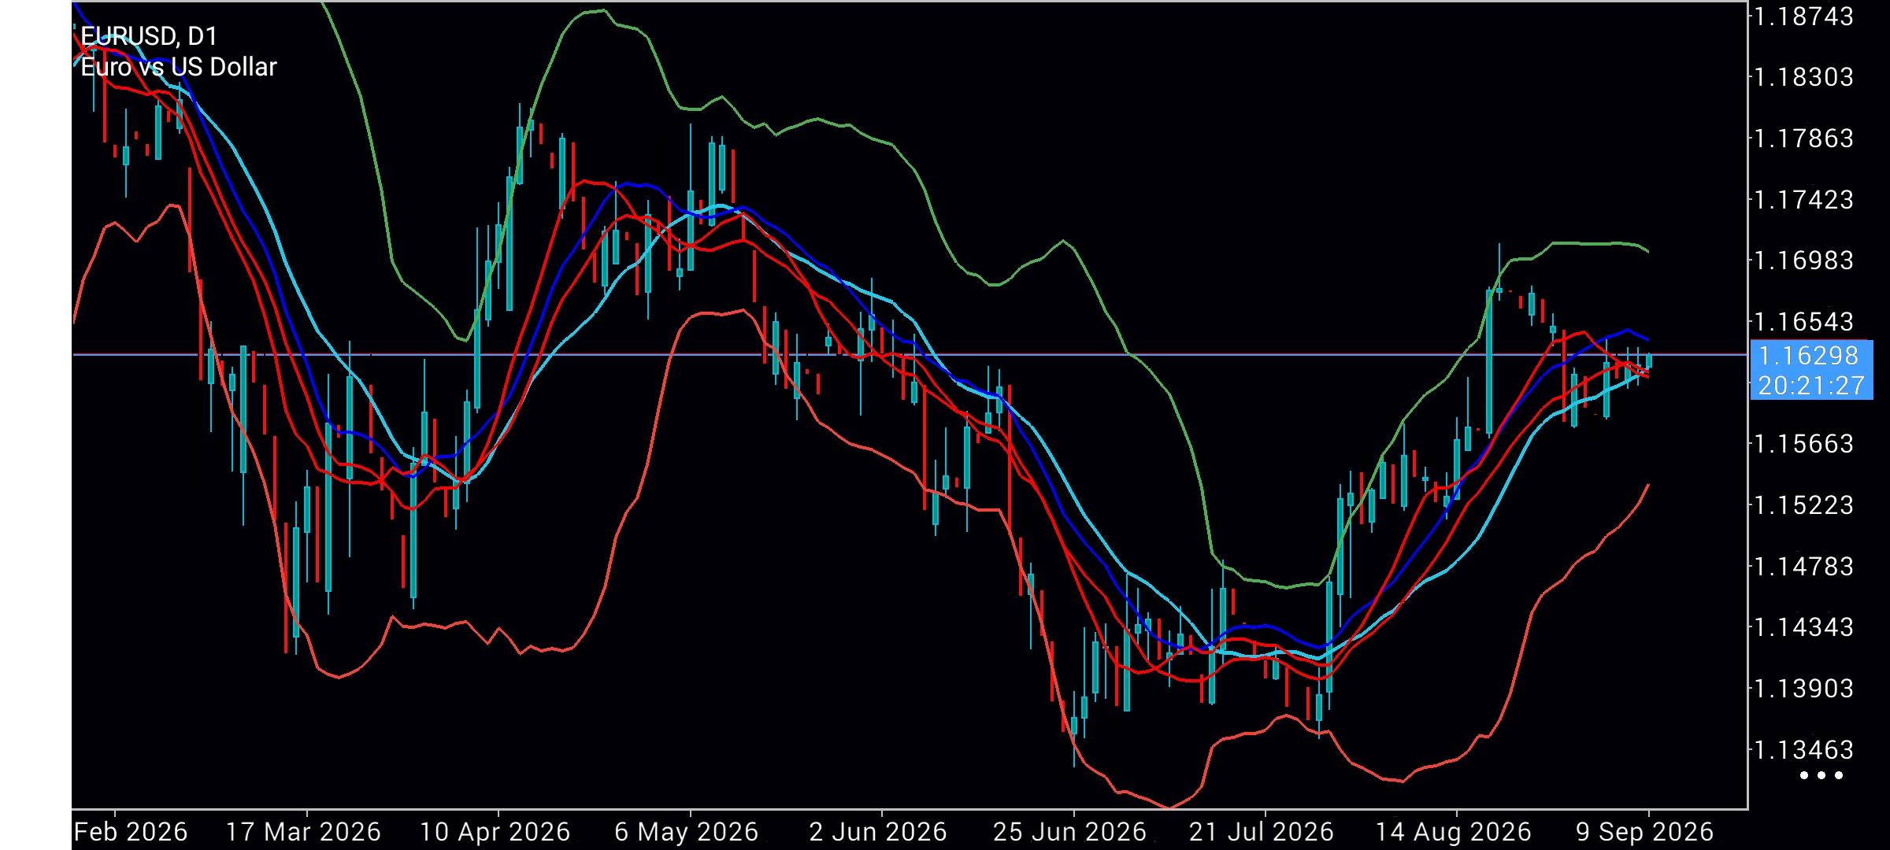Click the 1.16543 price axis label
This screenshot has height=850, width=1890.
tap(1803, 322)
